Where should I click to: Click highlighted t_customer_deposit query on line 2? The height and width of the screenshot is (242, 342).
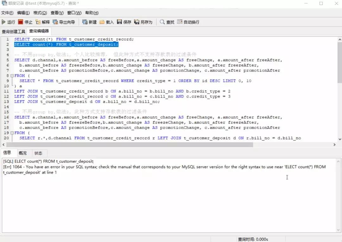tap(66, 45)
